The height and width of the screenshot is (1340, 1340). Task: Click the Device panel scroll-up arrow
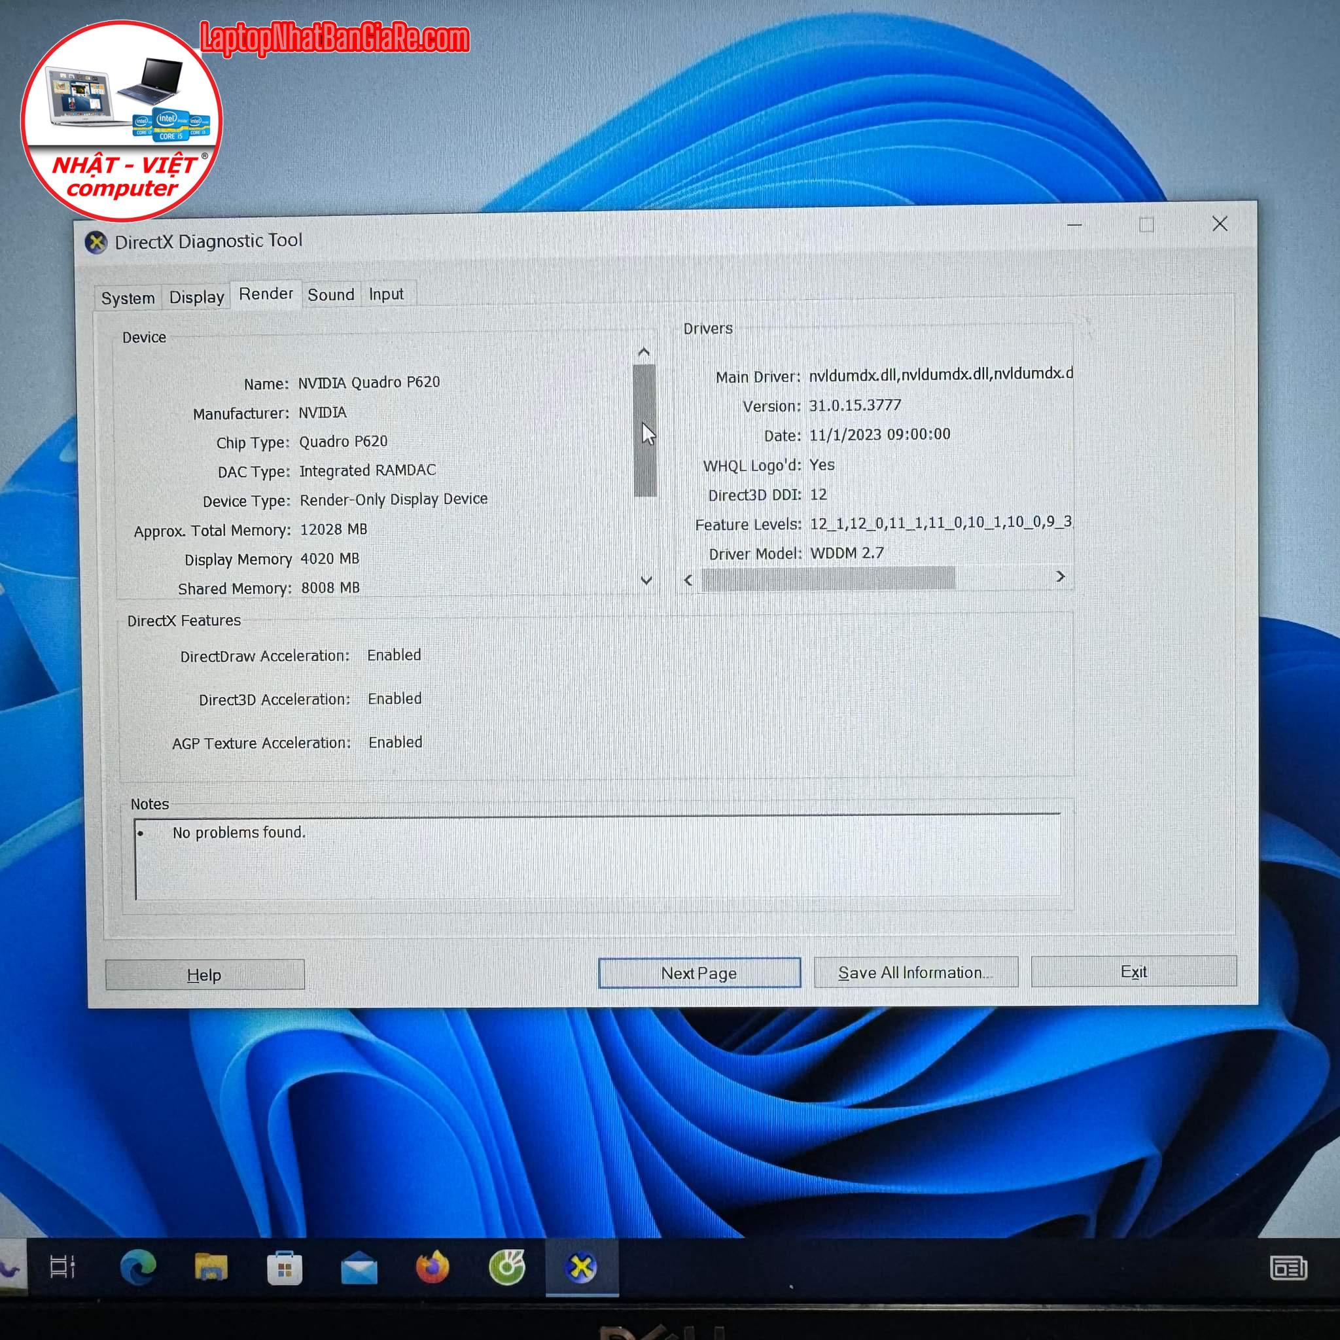[x=644, y=353]
